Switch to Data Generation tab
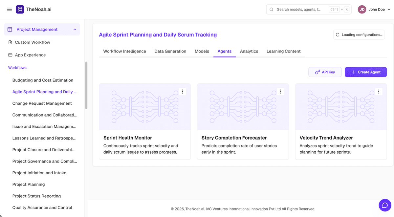 pyautogui.click(x=170, y=51)
